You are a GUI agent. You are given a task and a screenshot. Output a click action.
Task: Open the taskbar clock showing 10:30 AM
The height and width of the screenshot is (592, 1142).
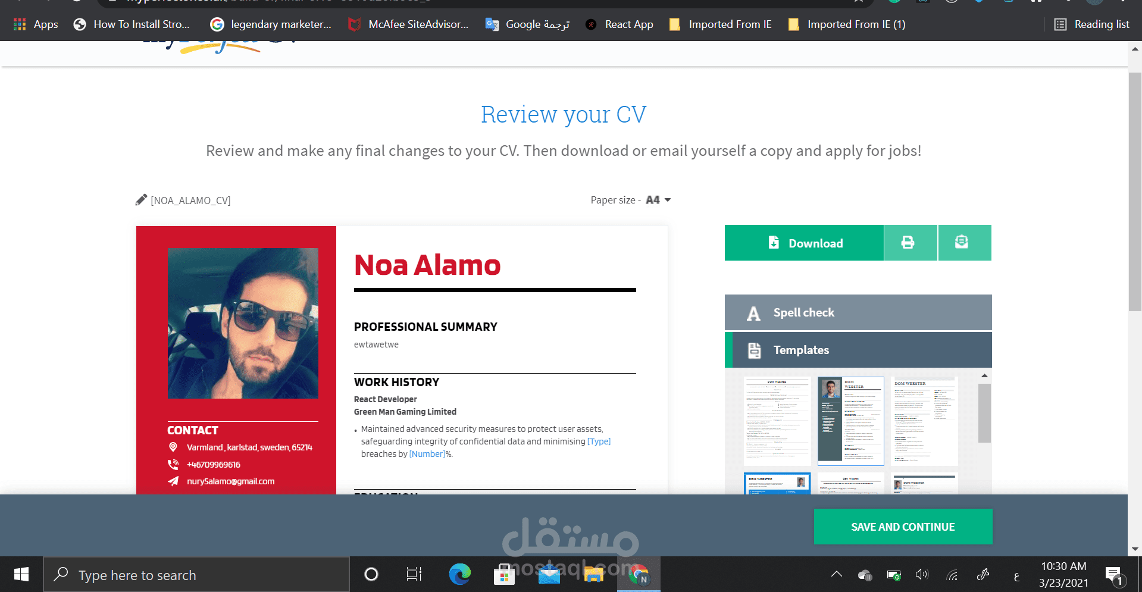point(1064,575)
